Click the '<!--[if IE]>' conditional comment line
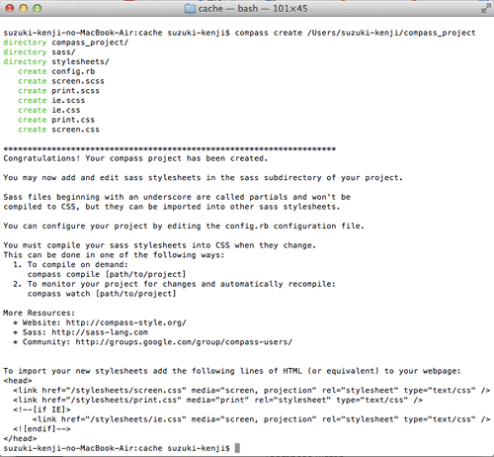 pos(41,410)
